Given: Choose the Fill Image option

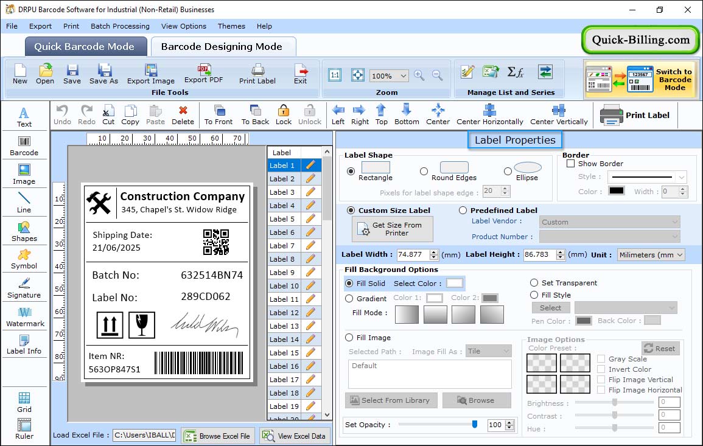Looking at the screenshot, I should (x=349, y=338).
